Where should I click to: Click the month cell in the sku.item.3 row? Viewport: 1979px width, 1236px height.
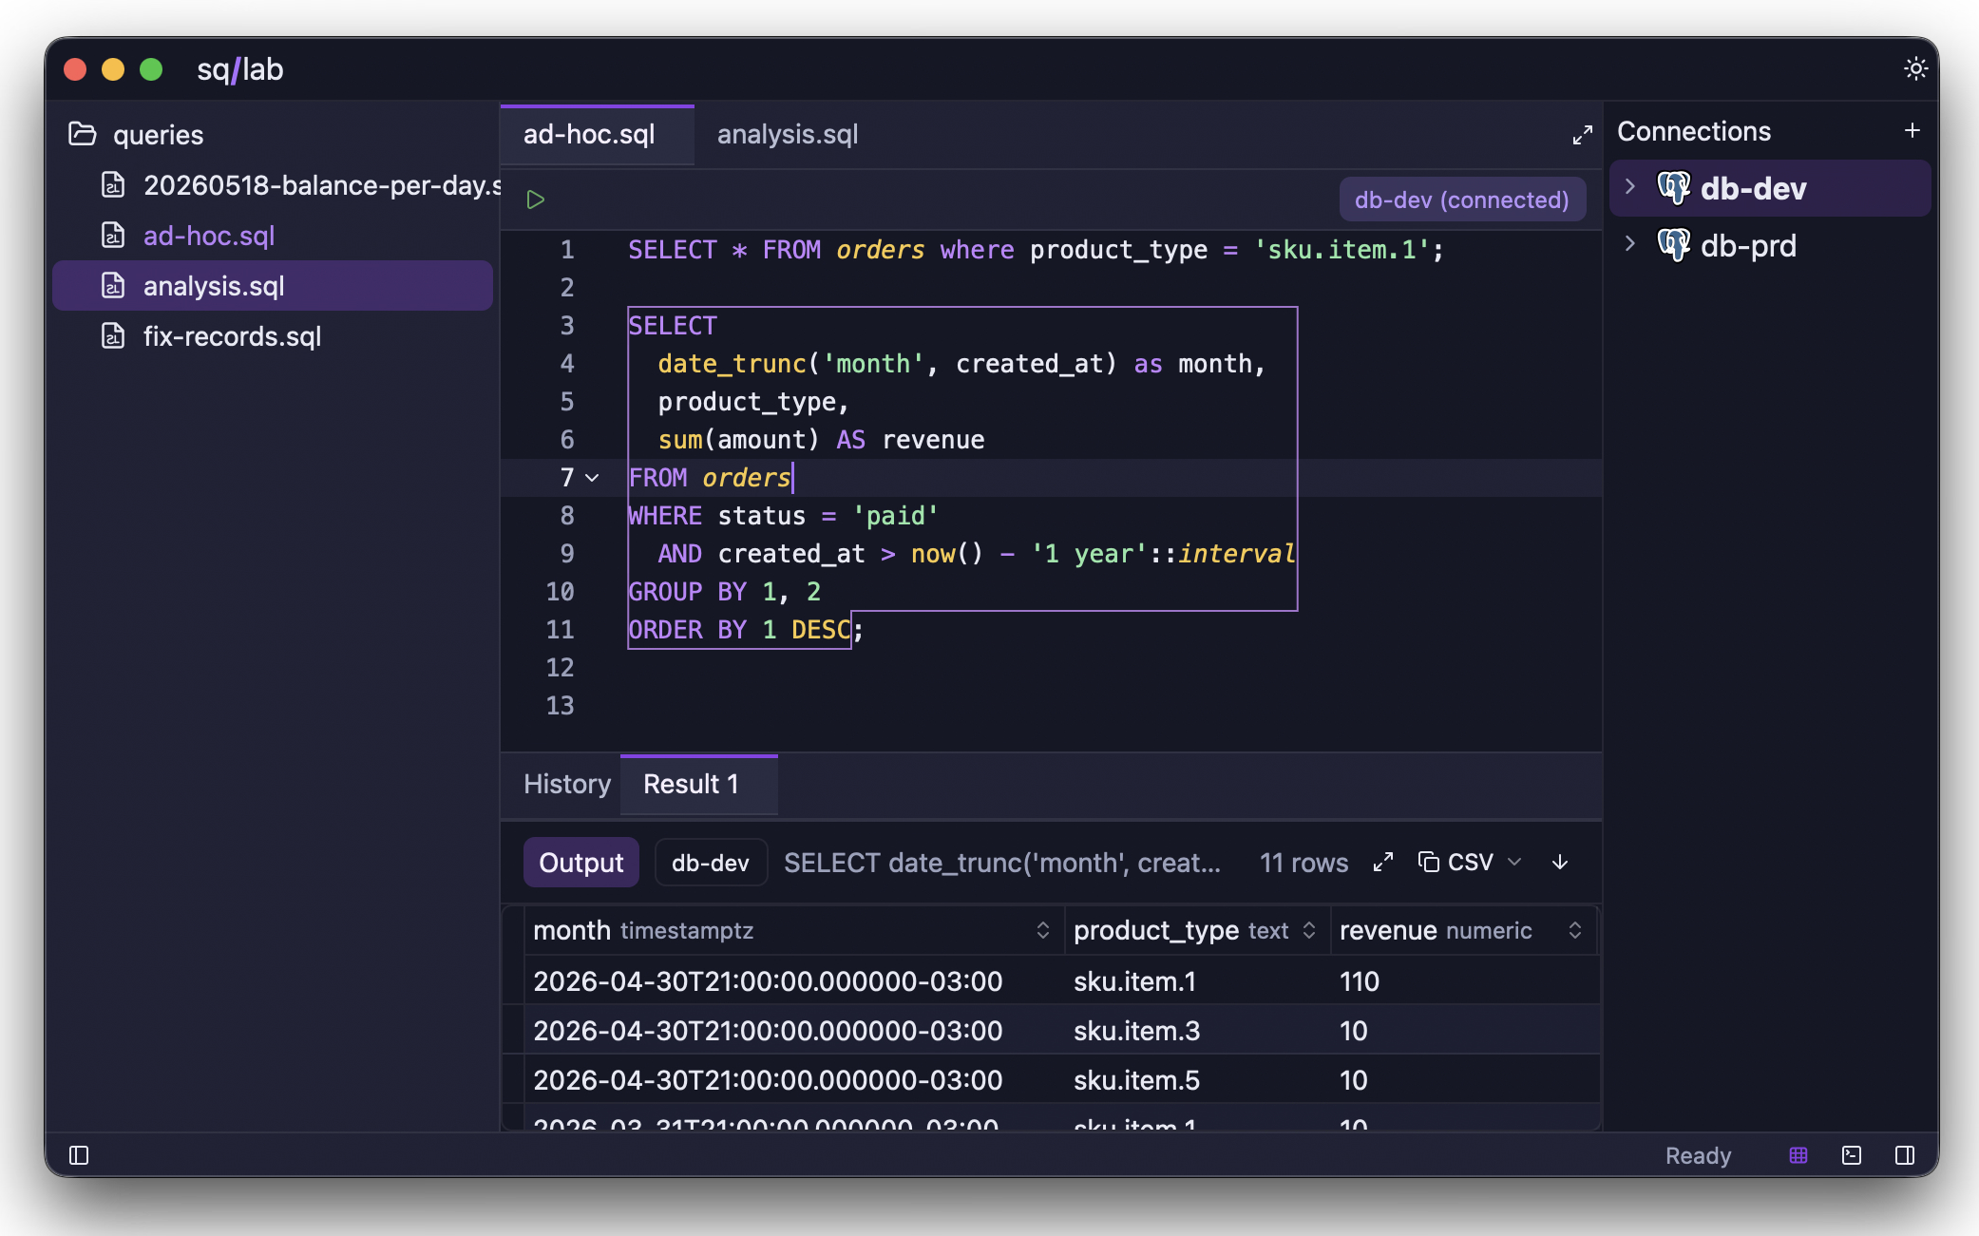(794, 1030)
